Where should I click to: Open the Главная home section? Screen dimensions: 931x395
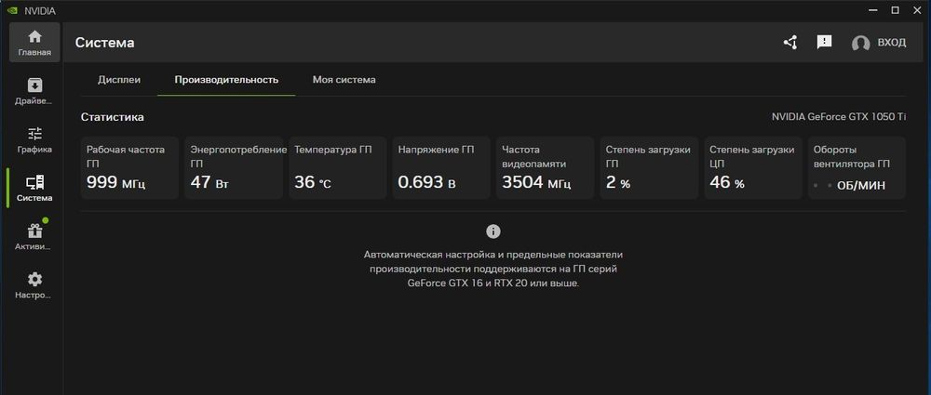pos(34,43)
